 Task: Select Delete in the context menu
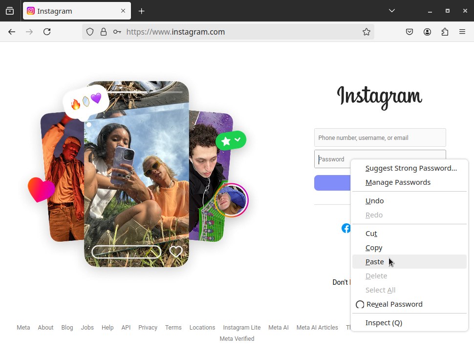click(x=409, y=276)
